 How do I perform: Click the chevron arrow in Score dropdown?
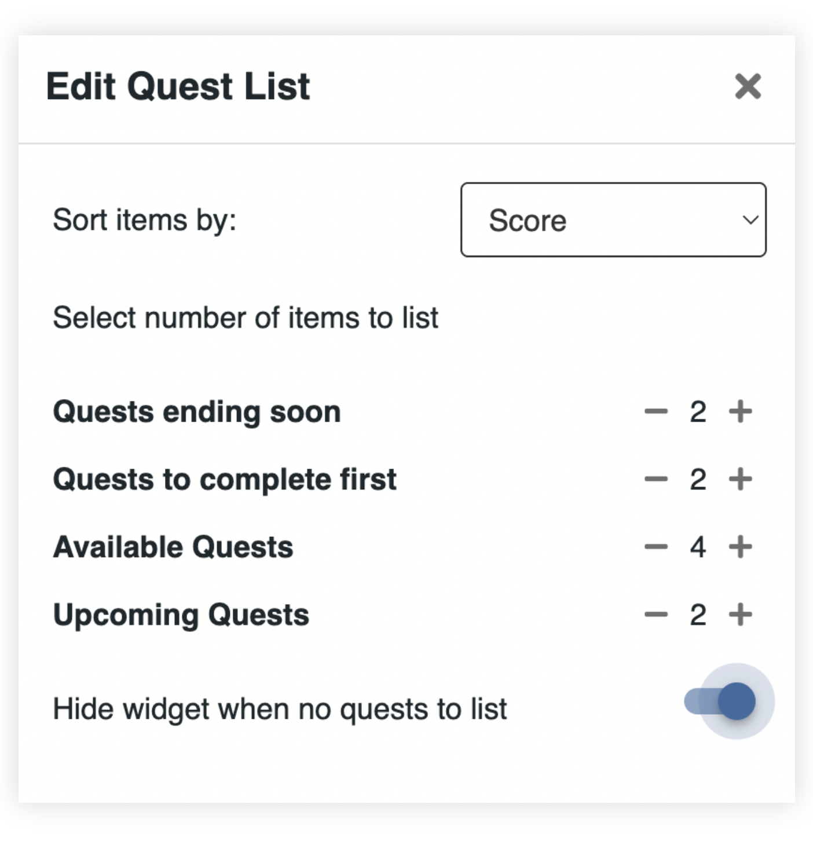coord(750,220)
